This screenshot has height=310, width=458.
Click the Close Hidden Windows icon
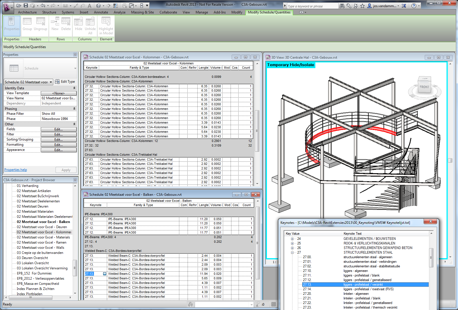(x=125, y=5)
